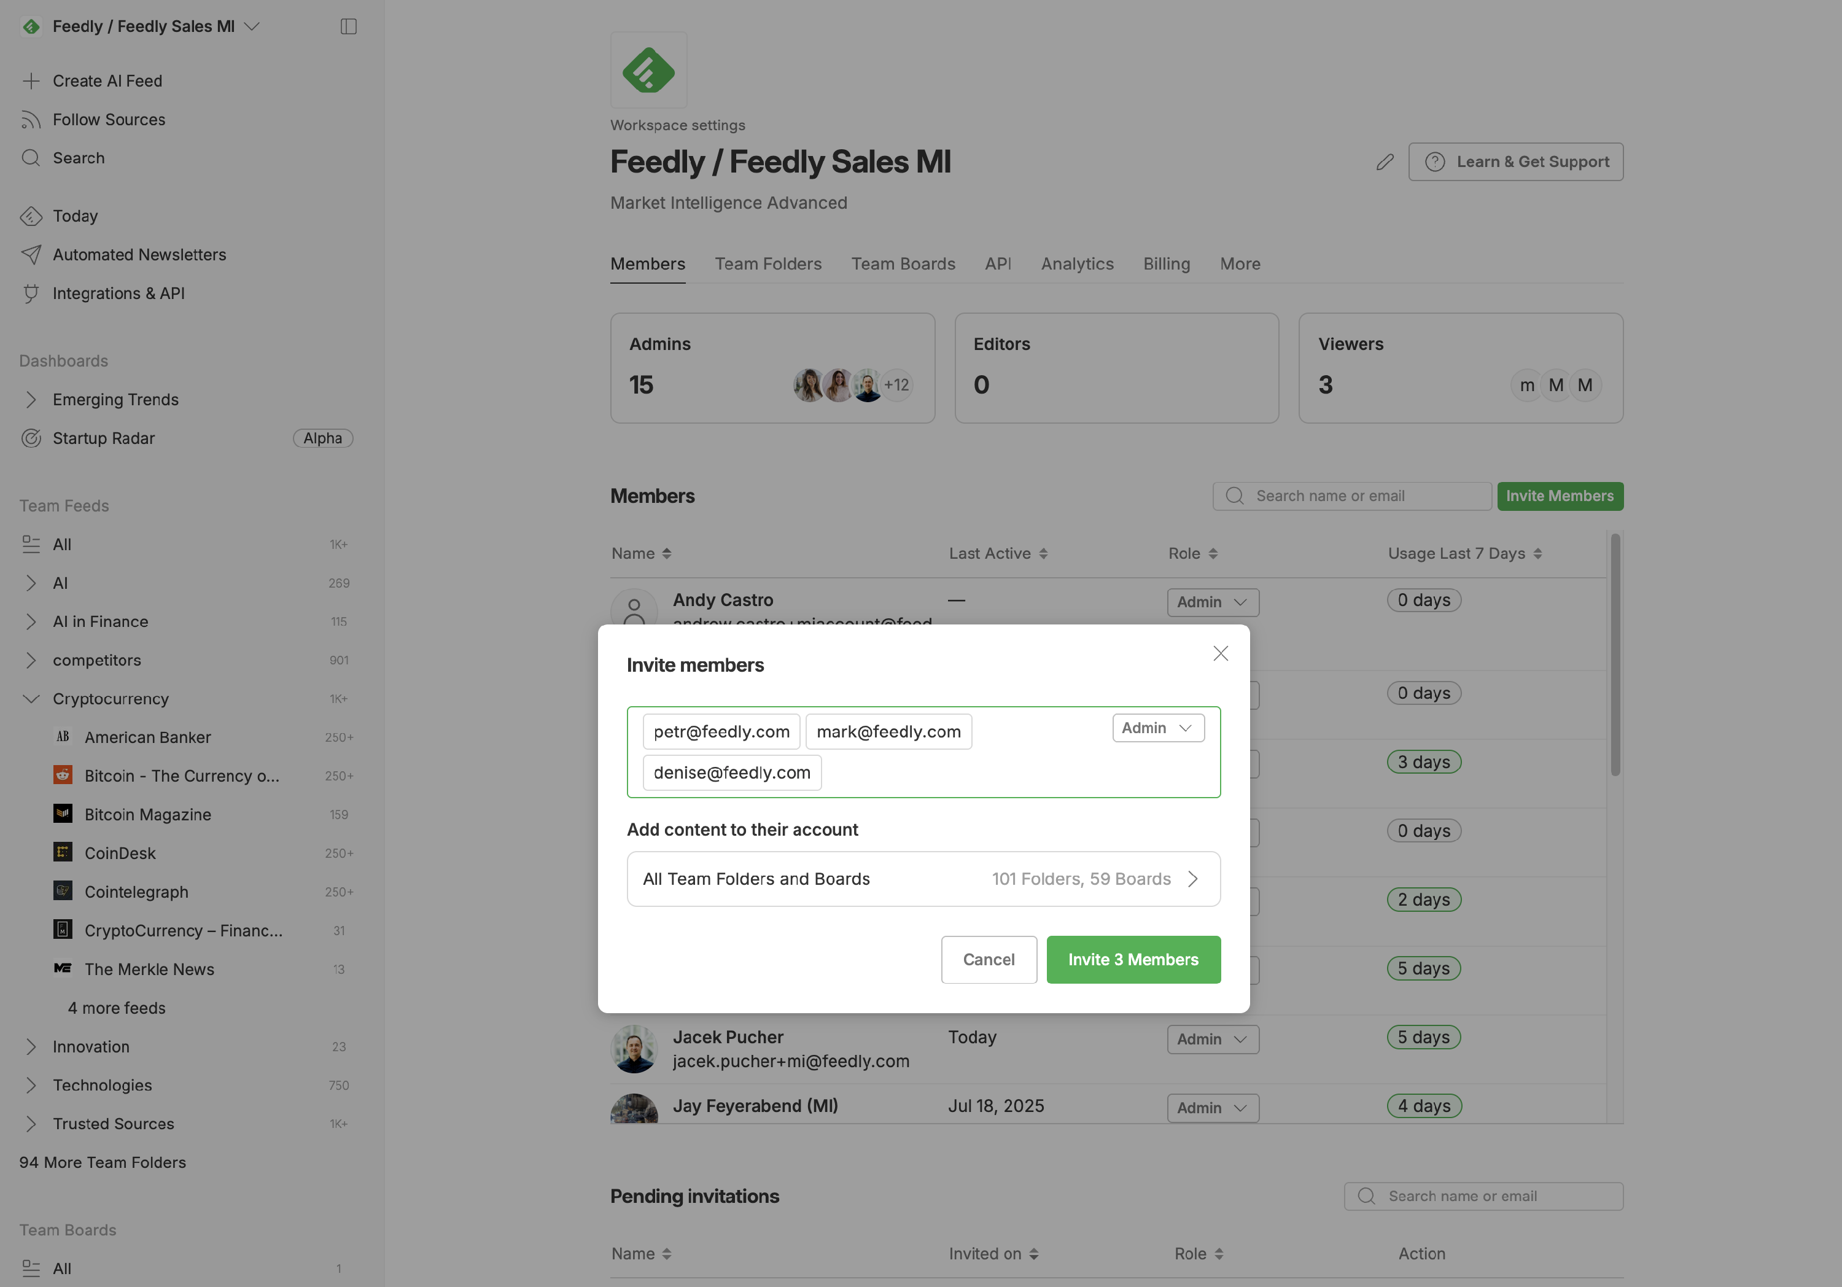The height and width of the screenshot is (1287, 1842).
Task: Sort pending invitations by Invited on
Action: 993,1254
